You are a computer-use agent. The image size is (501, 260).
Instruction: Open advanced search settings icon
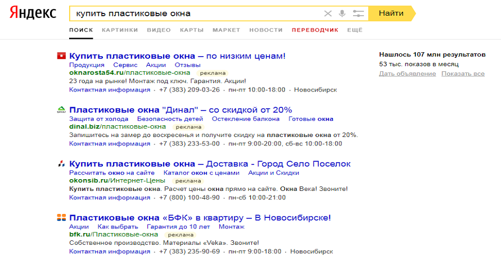[358, 13]
